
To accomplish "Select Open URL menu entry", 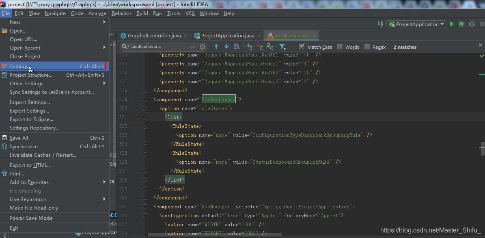I will pyautogui.click(x=54, y=39).
